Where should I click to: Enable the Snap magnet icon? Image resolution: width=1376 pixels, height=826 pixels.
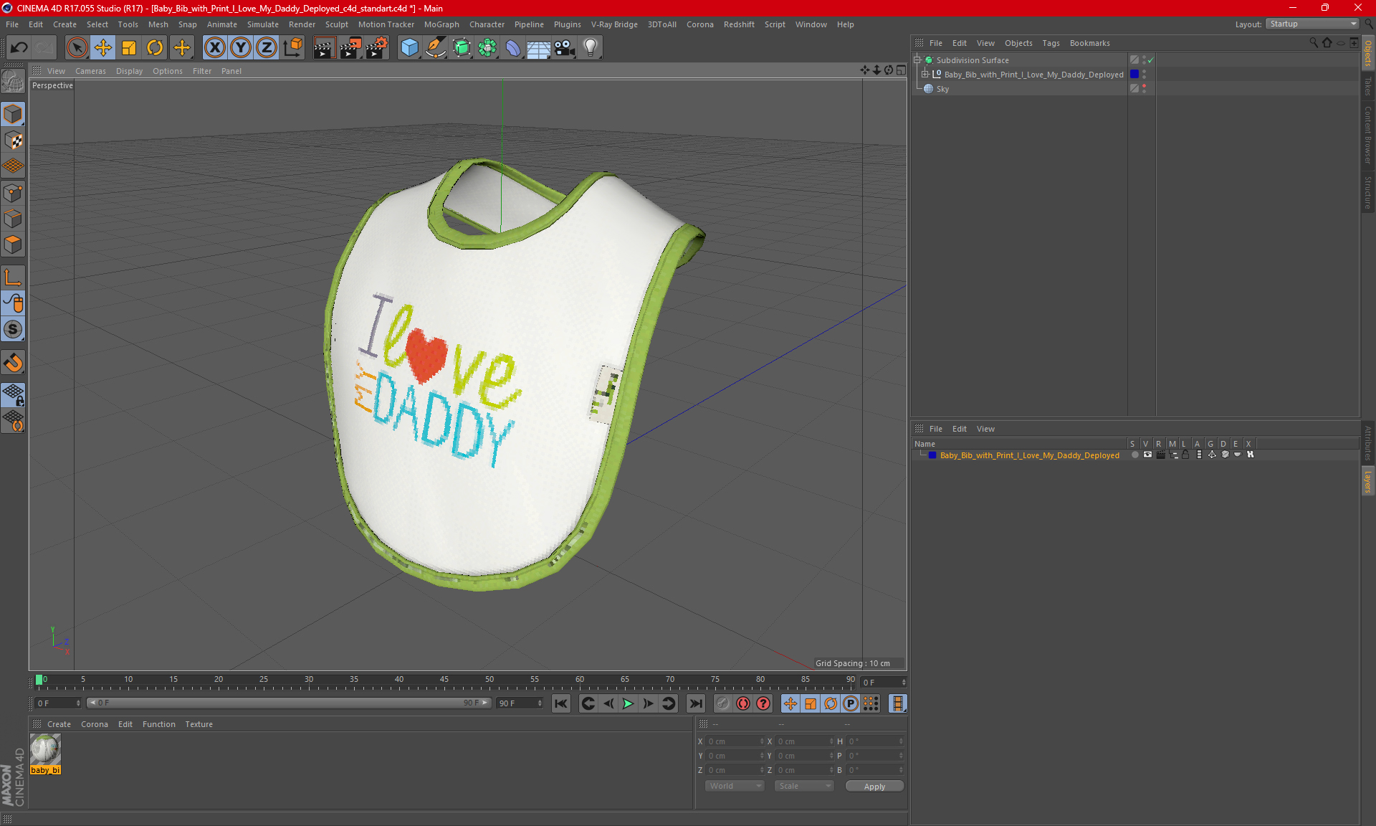pyautogui.click(x=13, y=363)
